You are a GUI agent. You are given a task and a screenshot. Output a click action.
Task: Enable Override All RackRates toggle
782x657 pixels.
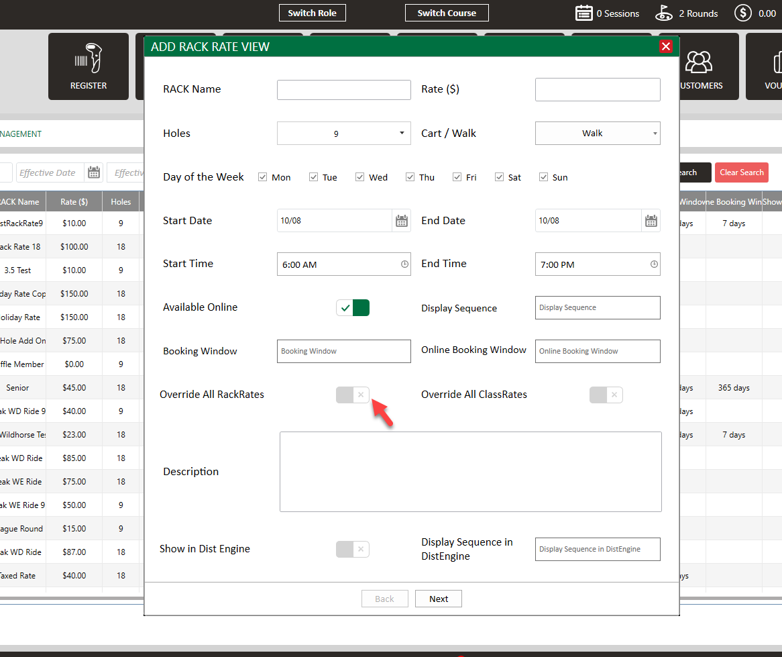(353, 395)
